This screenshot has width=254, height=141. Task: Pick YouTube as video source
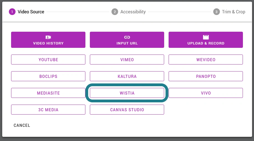[48, 60]
